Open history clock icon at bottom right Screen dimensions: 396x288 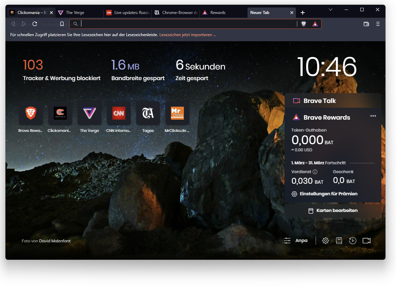[x=352, y=241]
